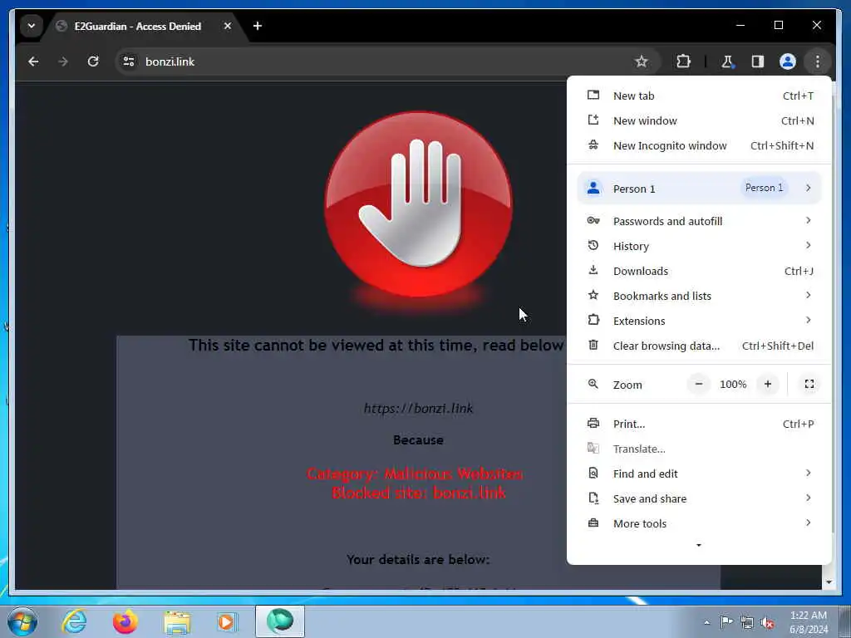
Task: Click 'Blocked site: bonzi.link' red text
Action: tap(419, 493)
